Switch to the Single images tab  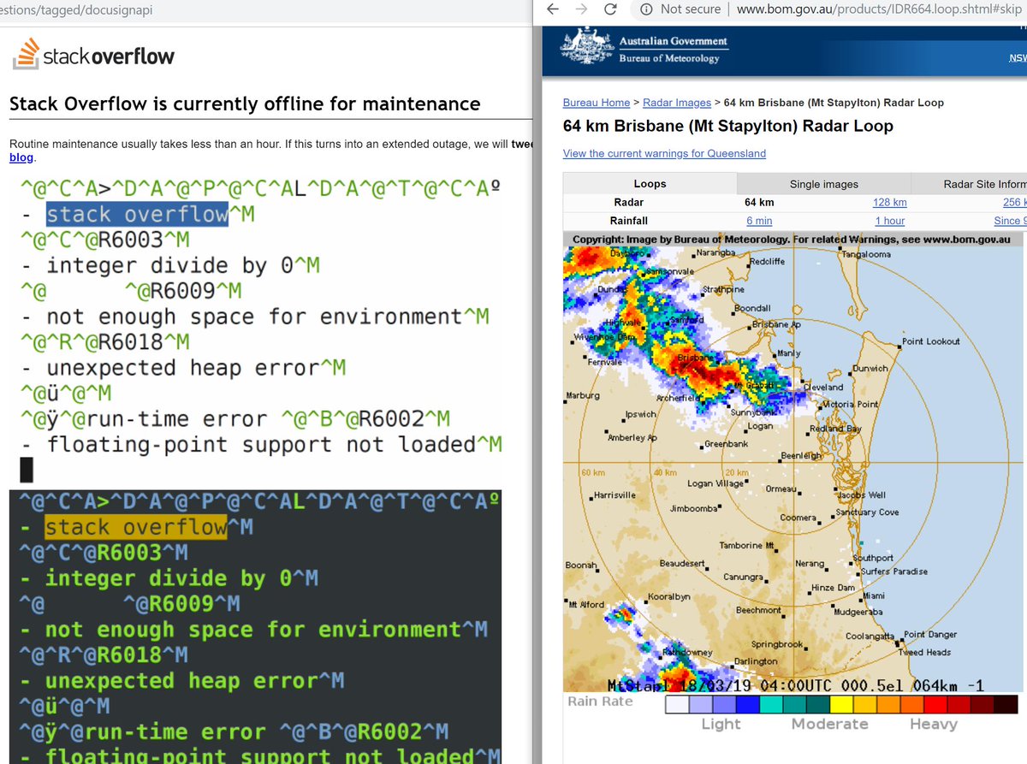[x=823, y=184]
